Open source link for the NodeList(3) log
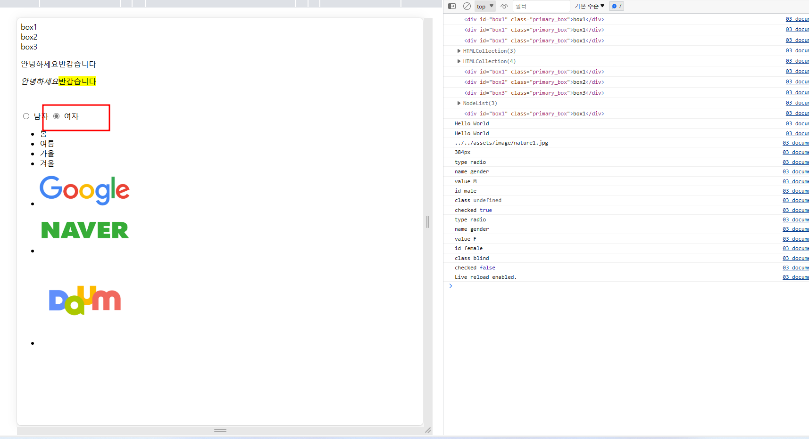 pos(797,103)
